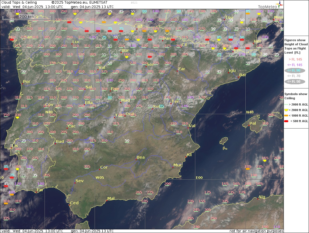Screen dimensions: 309x233
Task: Click the 'Sal' city label
Action: (89, 87)
